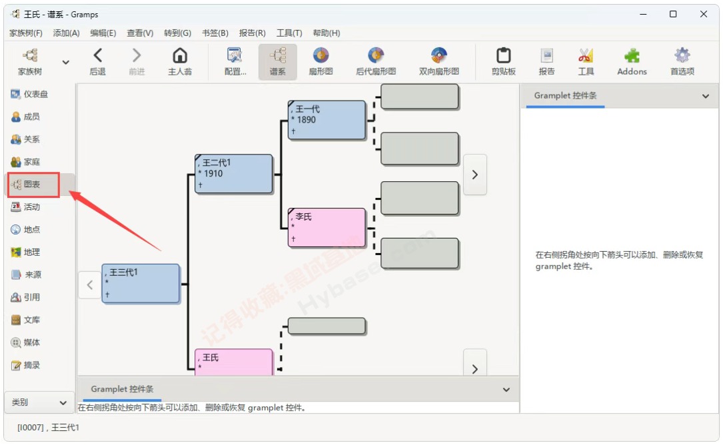This screenshot has height=445, width=723.
Task: Open the 转到(G) menu
Action: [x=177, y=33]
